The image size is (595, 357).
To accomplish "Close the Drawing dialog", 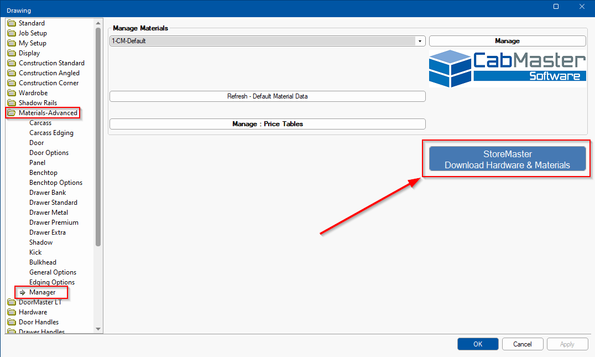I will tap(582, 7).
